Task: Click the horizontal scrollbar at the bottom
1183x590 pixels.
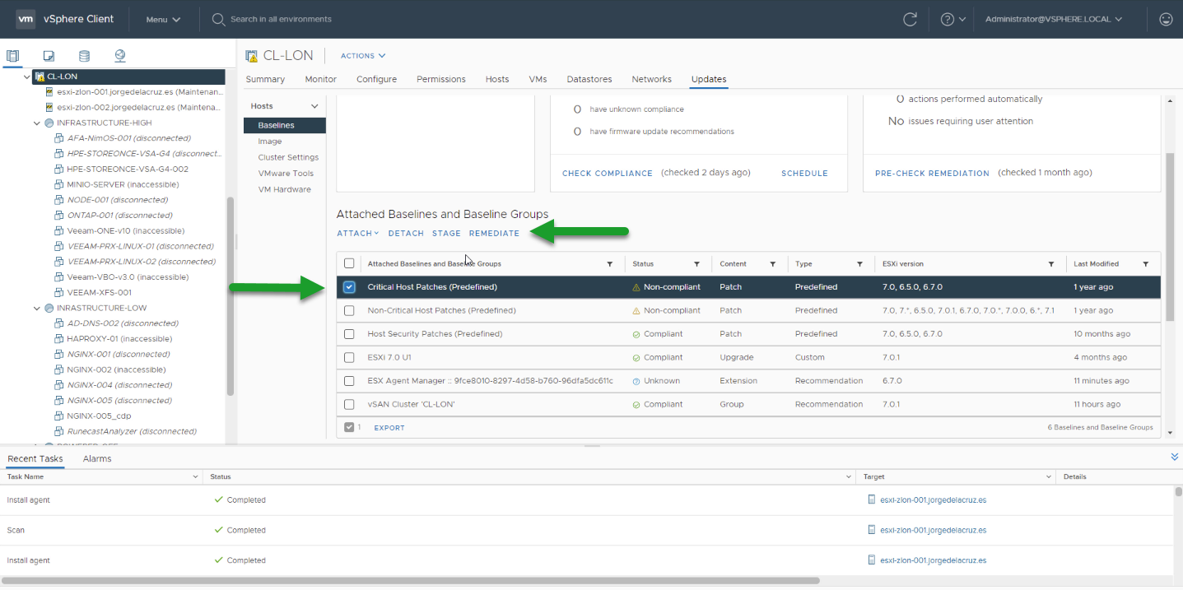Action: click(x=412, y=580)
